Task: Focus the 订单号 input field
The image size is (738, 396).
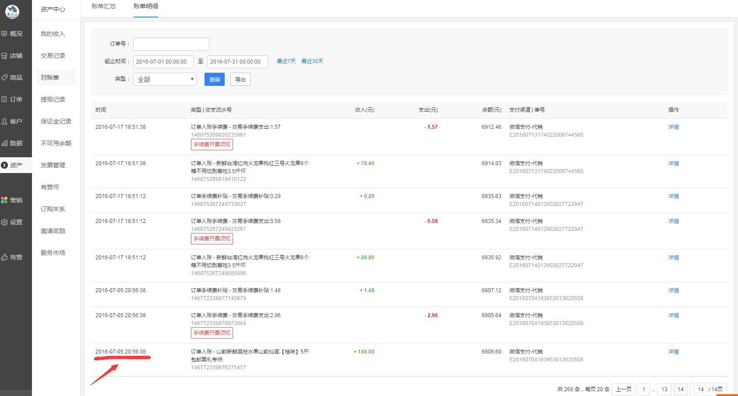Action: (171, 44)
